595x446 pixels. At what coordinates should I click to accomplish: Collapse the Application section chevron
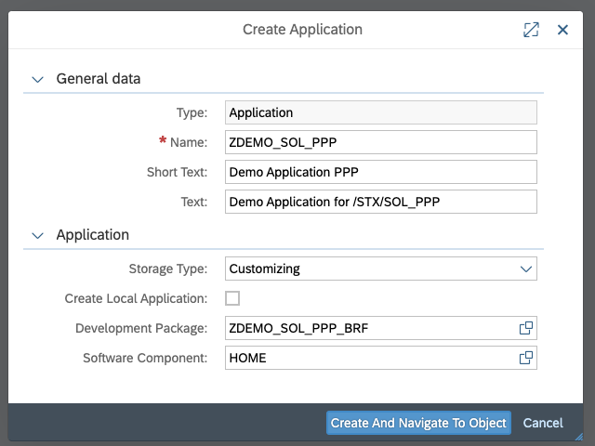point(37,235)
